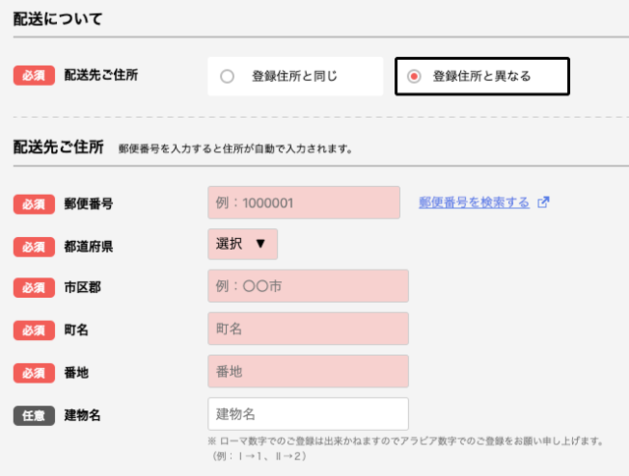Click the 必須 badge next to 都道府県
This screenshot has width=629, height=476.
[x=34, y=246]
